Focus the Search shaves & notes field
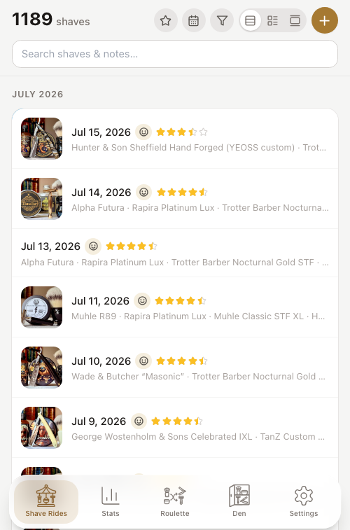 [175, 54]
